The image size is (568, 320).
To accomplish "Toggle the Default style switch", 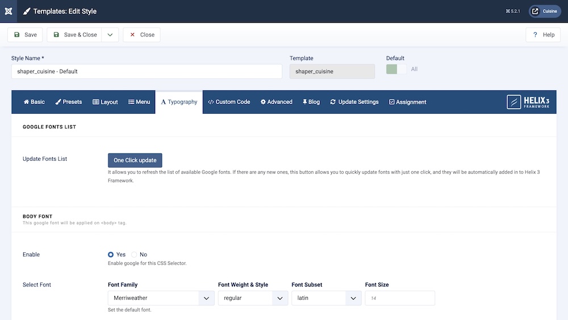I will 396,69.
